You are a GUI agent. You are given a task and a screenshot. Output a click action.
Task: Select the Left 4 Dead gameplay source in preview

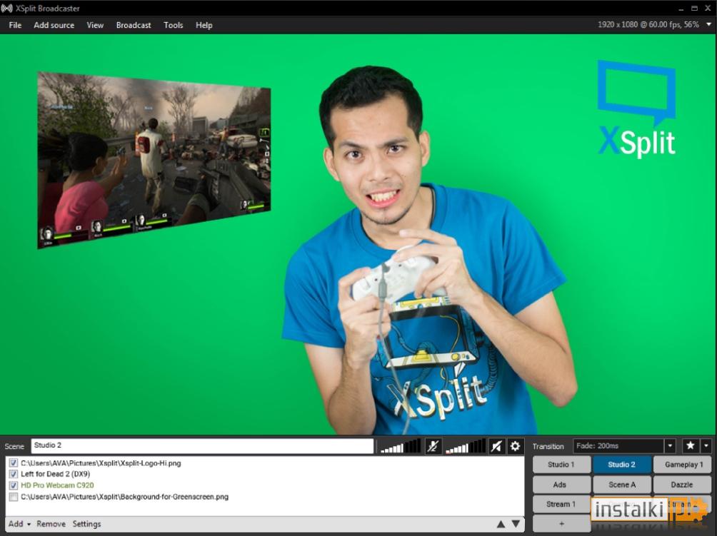[154, 160]
